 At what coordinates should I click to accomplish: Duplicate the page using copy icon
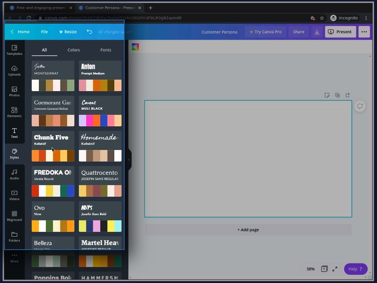(337, 95)
